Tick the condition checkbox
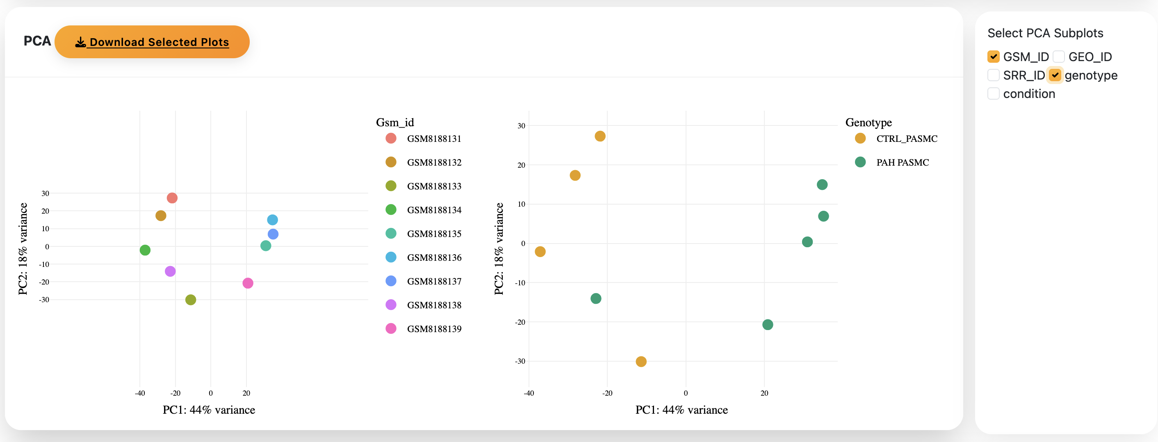This screenshot has height=442, width=1158. coord(993,93)
